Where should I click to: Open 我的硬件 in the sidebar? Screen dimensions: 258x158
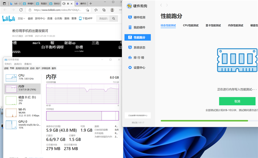point(139,27)
